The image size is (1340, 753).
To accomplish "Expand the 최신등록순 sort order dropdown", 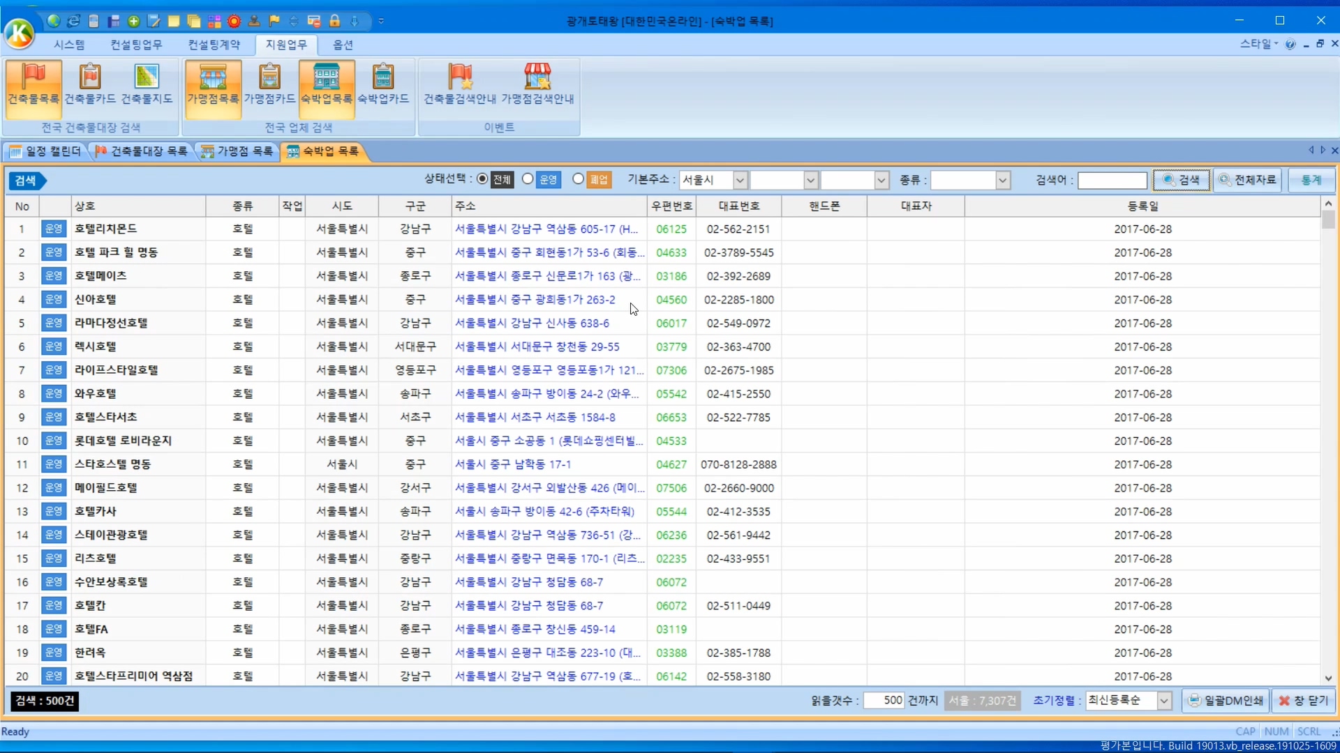I will pyautogui.click(x=1163, y=701).
